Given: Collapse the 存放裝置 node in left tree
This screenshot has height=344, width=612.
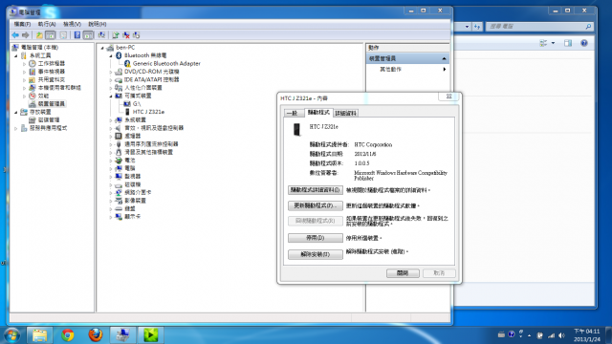Looking at the screenshot, I should coord(16,112).
